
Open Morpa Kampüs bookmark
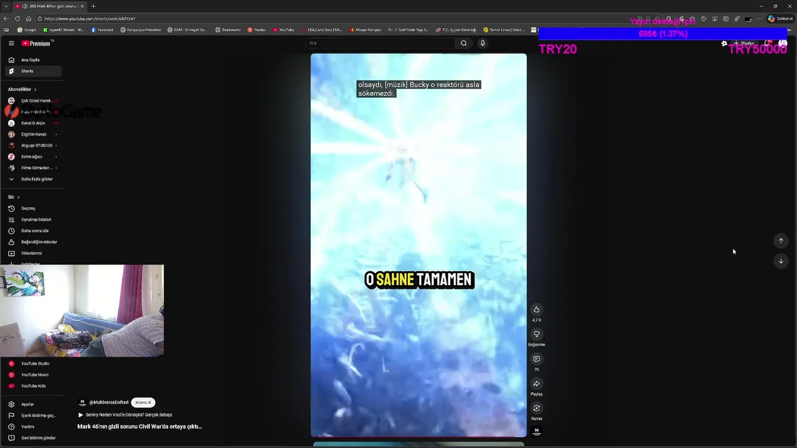tap(365, 30)
